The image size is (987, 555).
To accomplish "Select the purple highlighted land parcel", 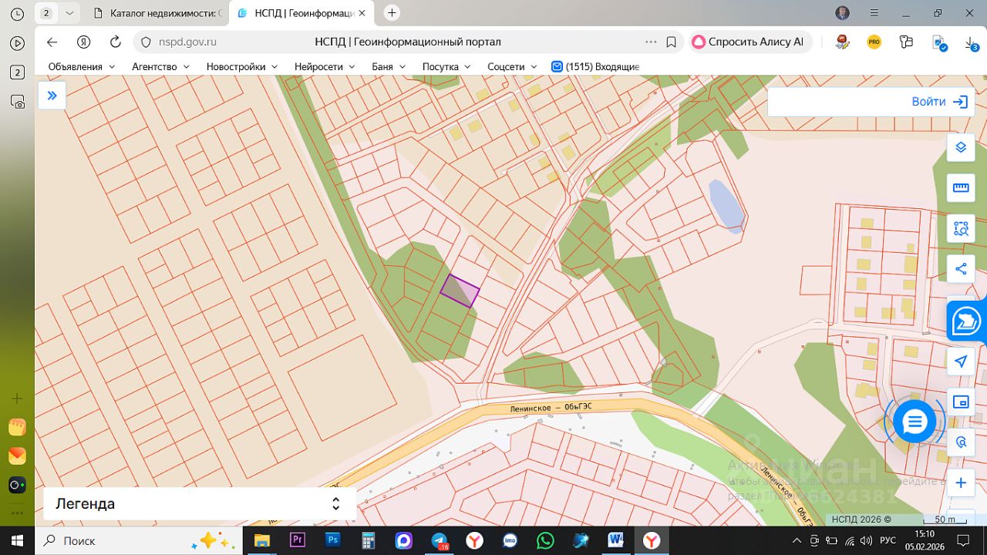I will (460, 291).
